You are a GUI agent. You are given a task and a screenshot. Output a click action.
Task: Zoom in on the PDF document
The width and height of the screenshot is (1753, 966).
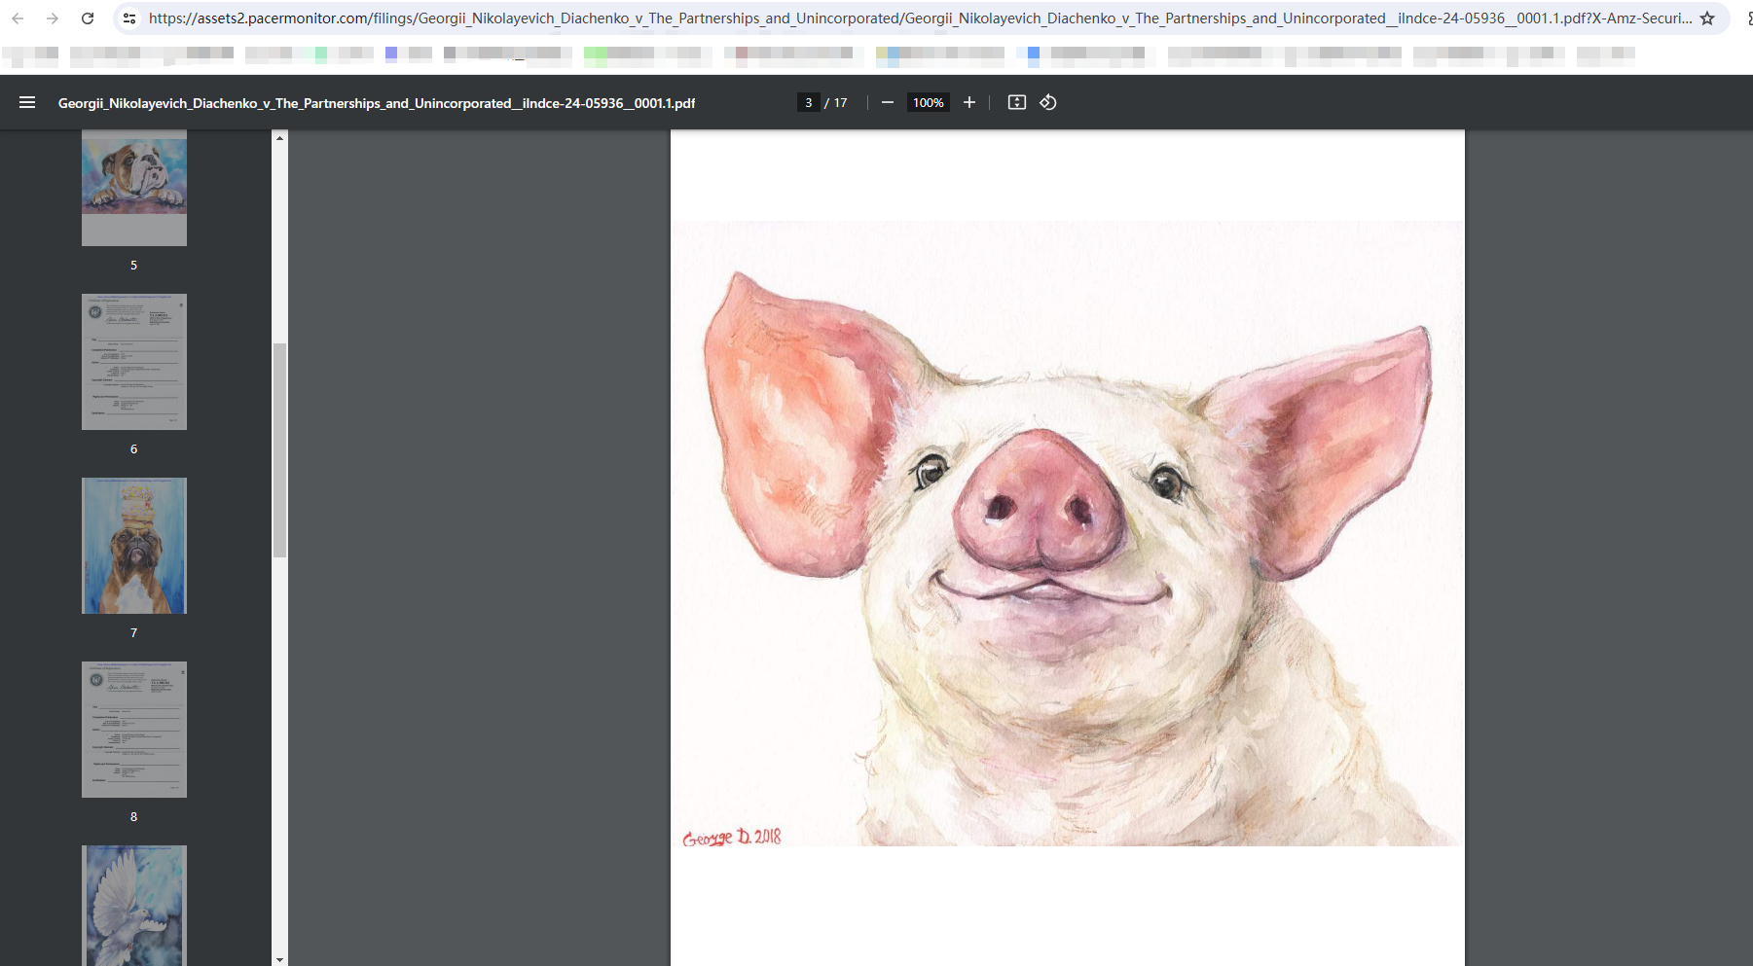pyautogui.click(x=969, y=102)
